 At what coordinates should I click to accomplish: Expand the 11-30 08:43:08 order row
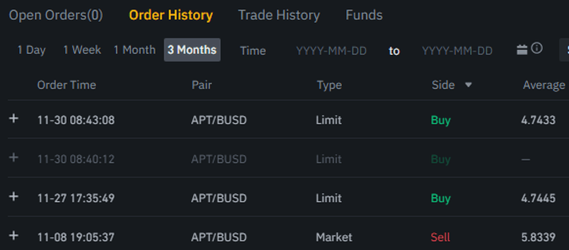[14, 118]
